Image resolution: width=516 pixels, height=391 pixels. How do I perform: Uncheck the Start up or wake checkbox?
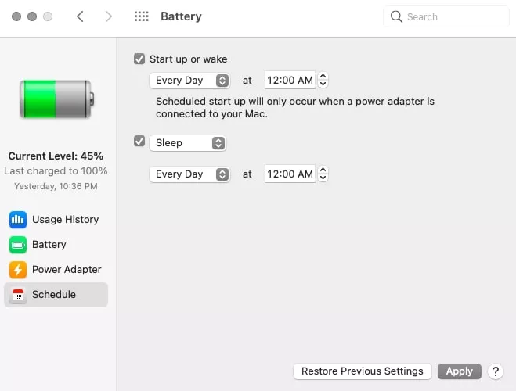point(139,59)
